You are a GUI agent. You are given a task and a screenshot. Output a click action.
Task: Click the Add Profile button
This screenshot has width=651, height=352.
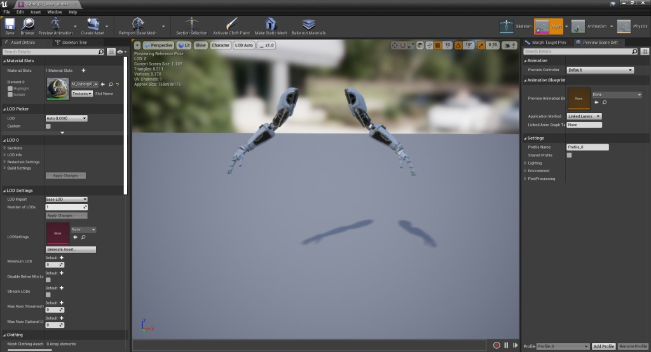coord(603,346)
